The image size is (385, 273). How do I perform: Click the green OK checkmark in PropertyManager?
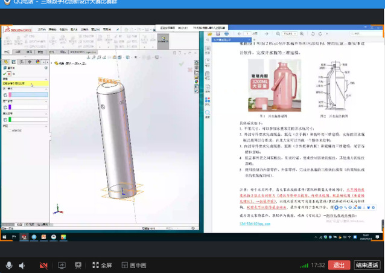click(5, 72)
